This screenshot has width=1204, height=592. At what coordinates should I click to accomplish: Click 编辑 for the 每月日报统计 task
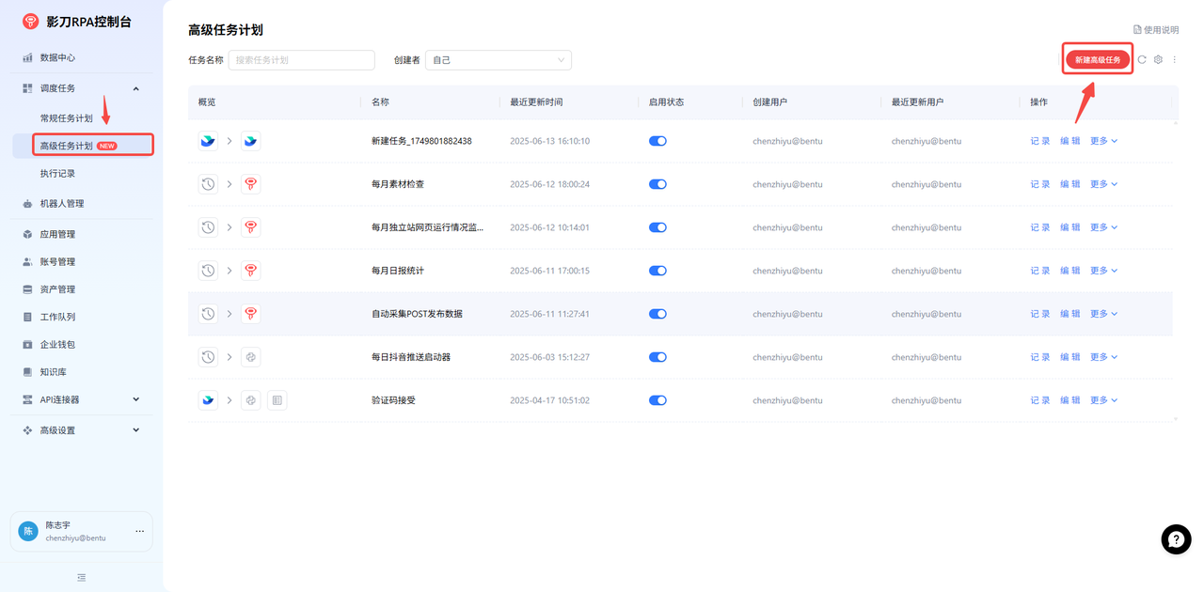tap(1070, 271)
